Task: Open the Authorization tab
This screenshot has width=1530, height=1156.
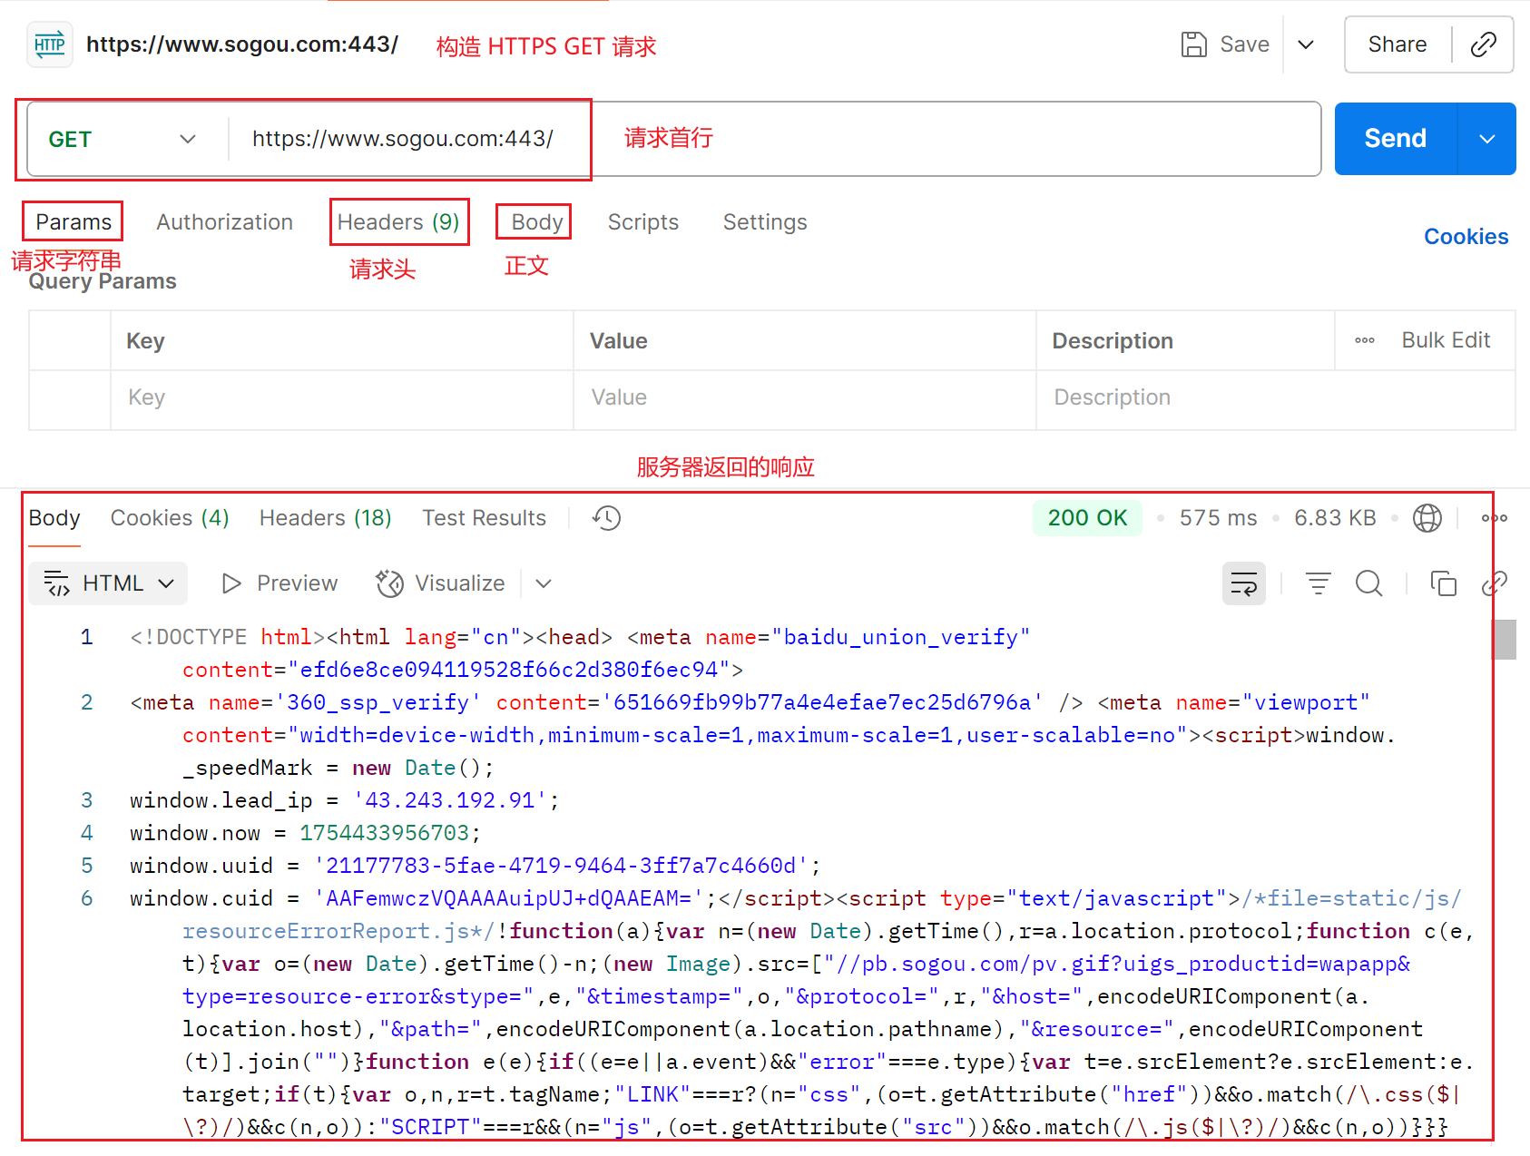Action: [225, 222]
